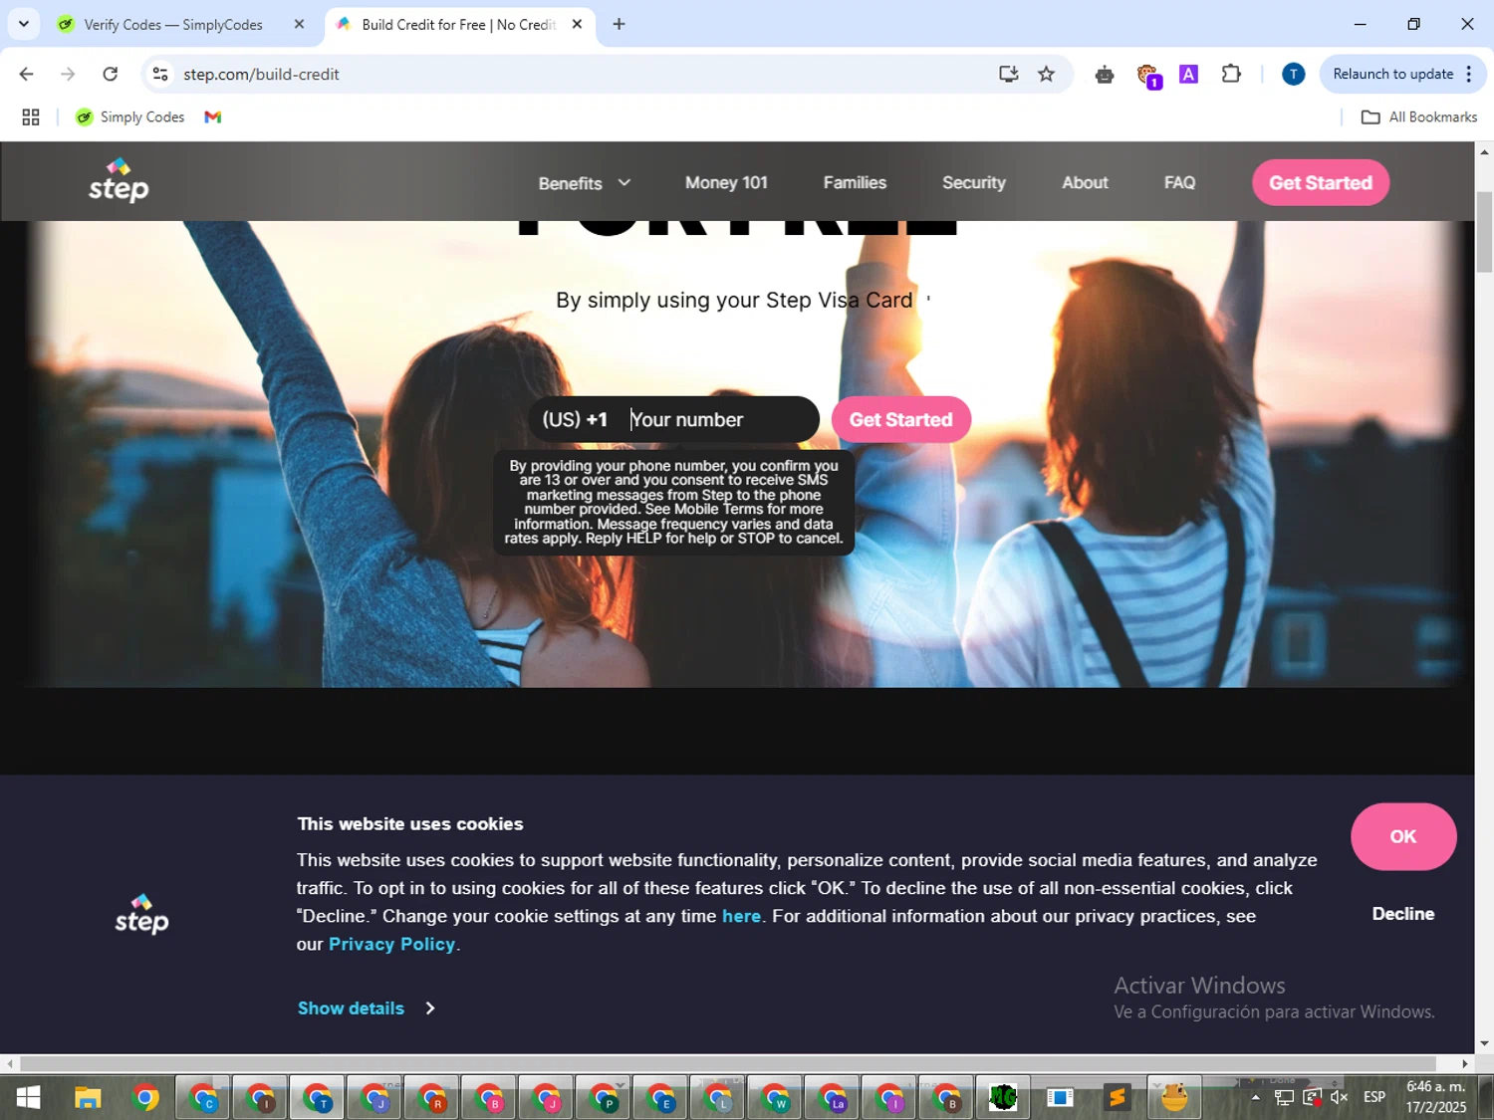The height and width of the screenshot is (1120, 1494).
Task: Open the Chrome taskbar window with profile W
Action: [x=775, y=1097]
